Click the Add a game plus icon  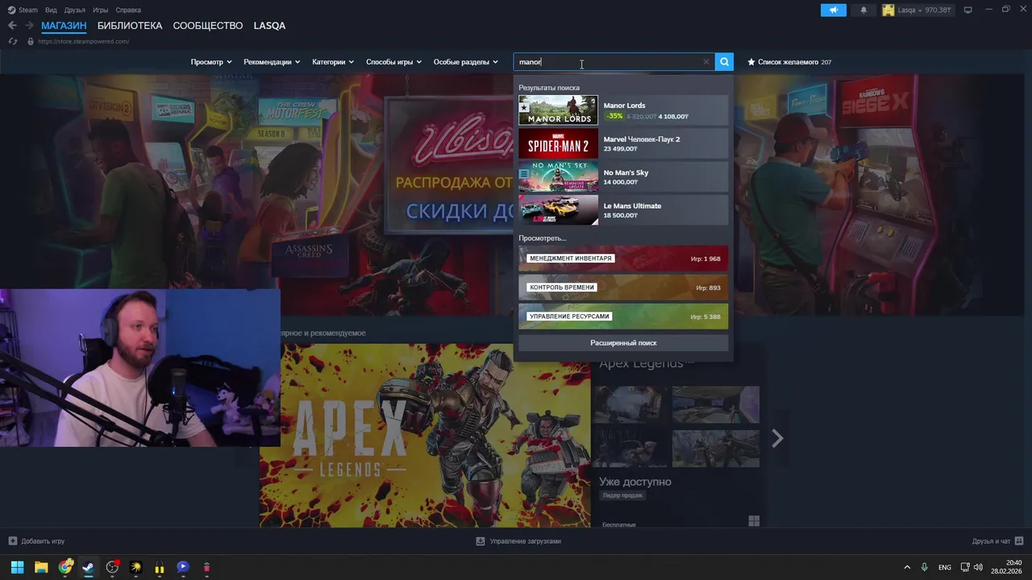pyautogui.click(x=12, y=541)
